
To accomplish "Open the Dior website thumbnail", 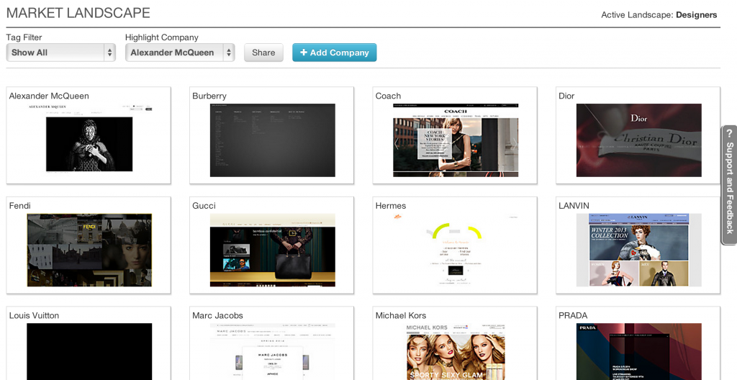I will tap(639, 140).
